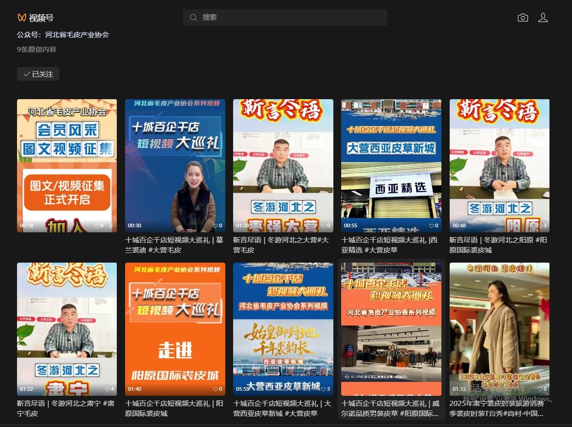The height and width of the screenshot is (427, 572).
Task: Click the 视频号 logo icon
Action: click(x=22, y=18)
